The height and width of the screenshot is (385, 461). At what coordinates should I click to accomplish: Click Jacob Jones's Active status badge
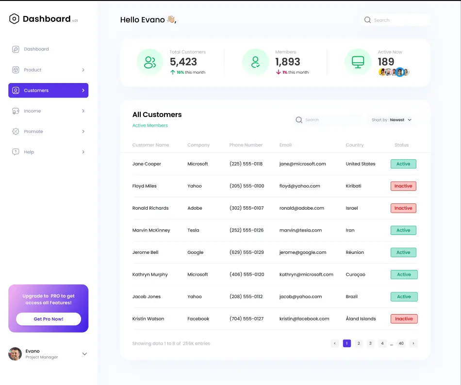pos(403,297)
